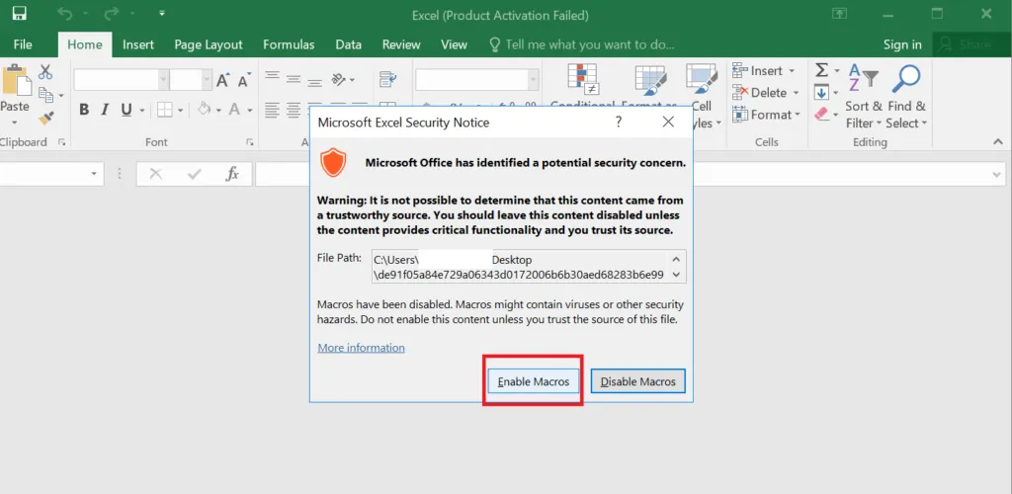Viewport: 1012px width, 494px height.
Task: Click Delete cells in ribbon
Action: [766, 93]
